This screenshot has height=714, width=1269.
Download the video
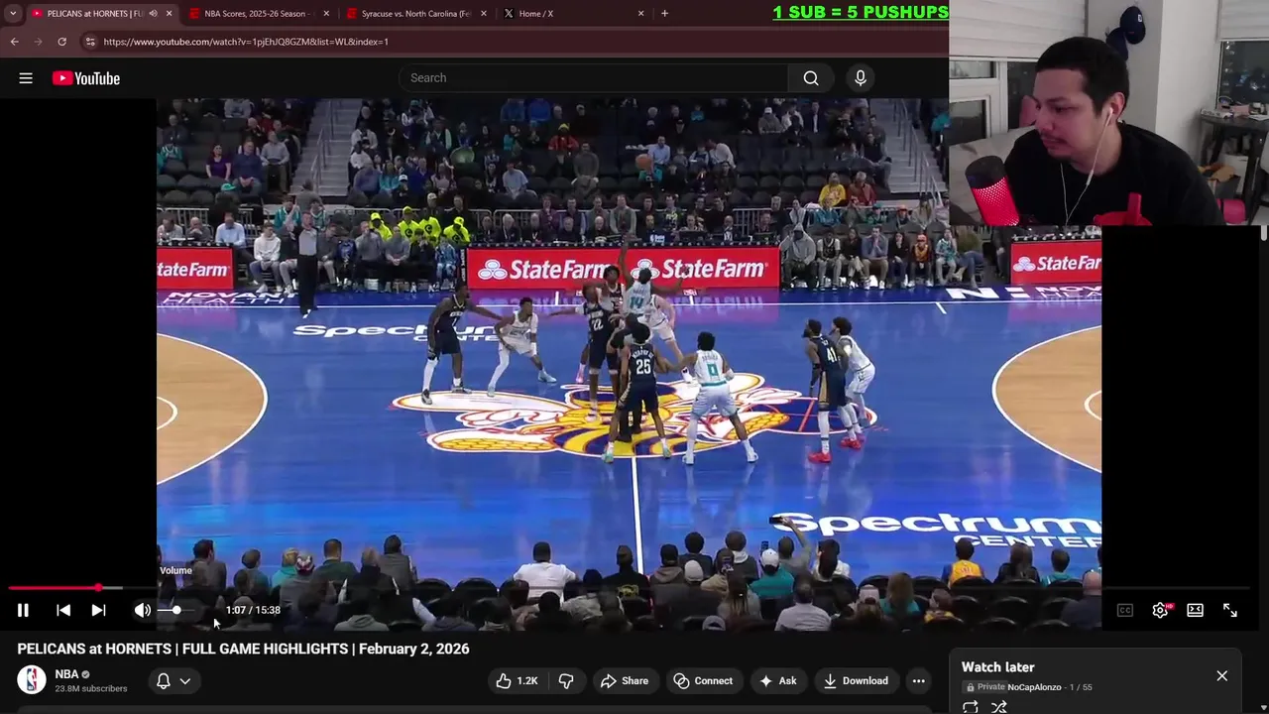856,680
